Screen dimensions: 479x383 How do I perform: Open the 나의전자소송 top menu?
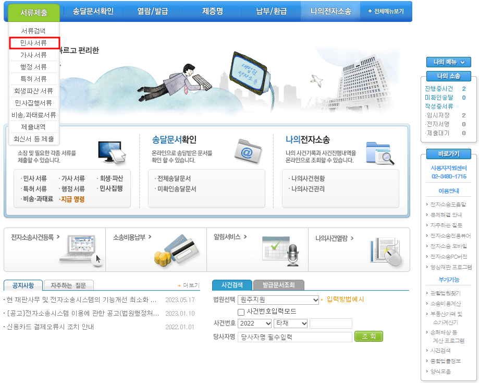click(330, 11)
